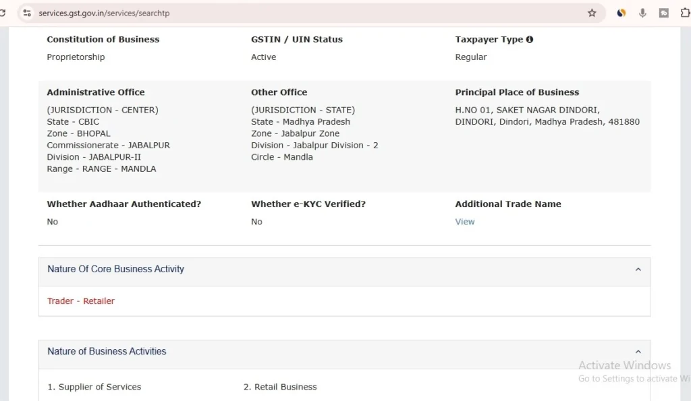Open the View link under Additional Trade Name
This screenshot has height=401, width=691.
tap(464, 221)
